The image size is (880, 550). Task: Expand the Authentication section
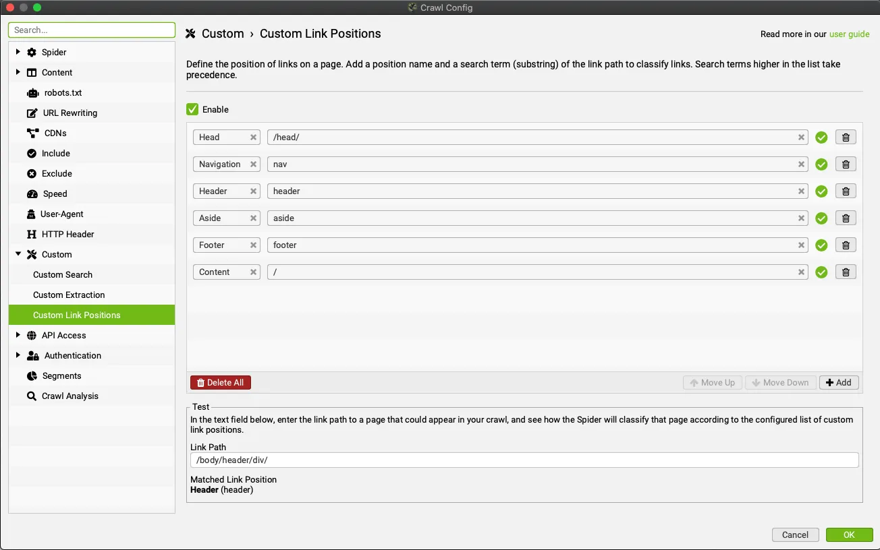(18, 355)
